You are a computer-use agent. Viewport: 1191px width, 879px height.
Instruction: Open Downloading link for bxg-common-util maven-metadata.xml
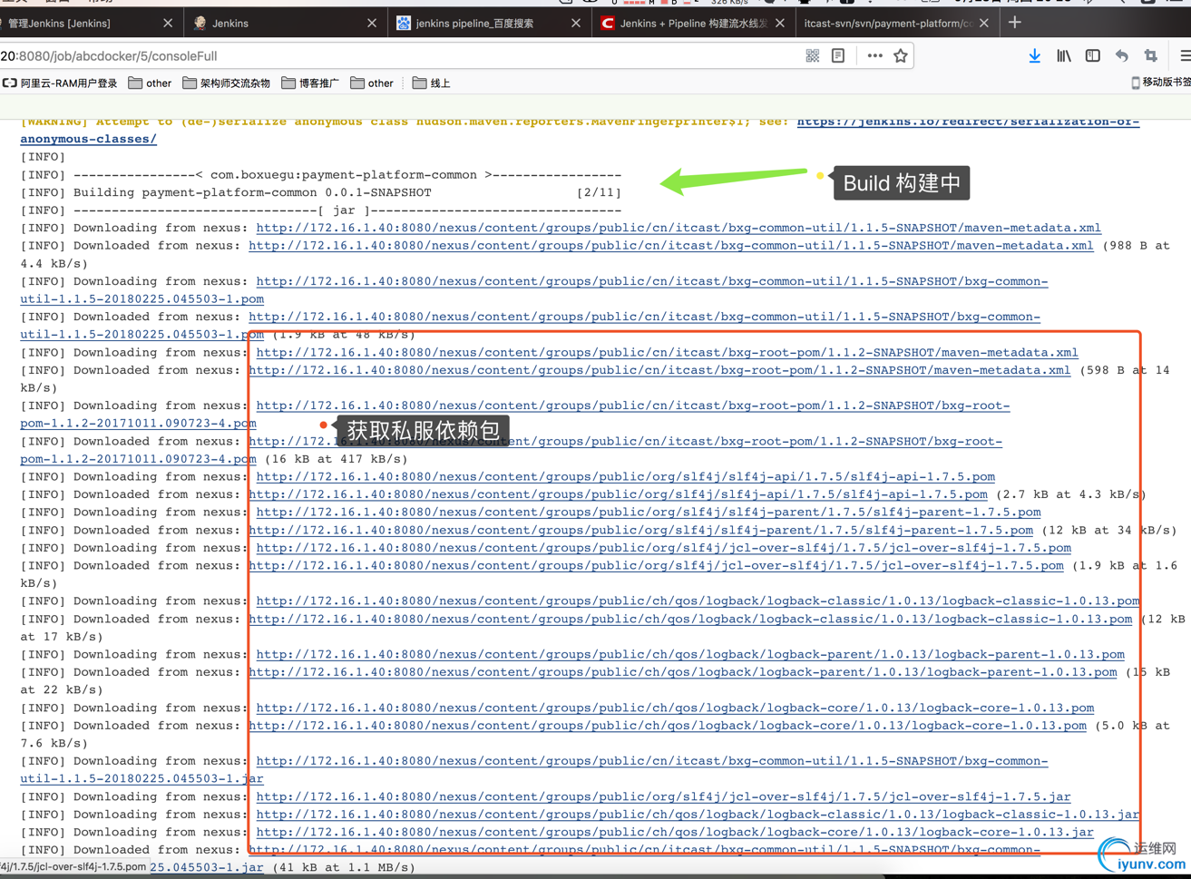coord(678,228)
